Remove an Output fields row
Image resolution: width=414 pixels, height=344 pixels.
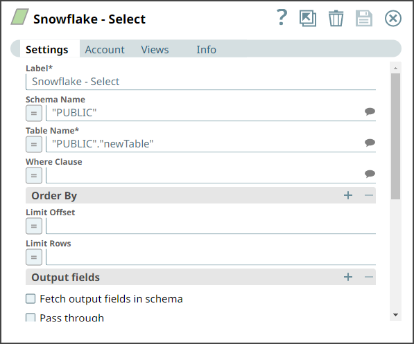pos(369,277)
